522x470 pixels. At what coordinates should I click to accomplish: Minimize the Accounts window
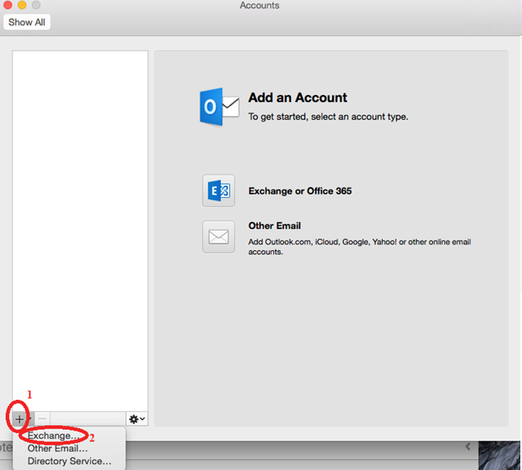[x=22, y=5]
